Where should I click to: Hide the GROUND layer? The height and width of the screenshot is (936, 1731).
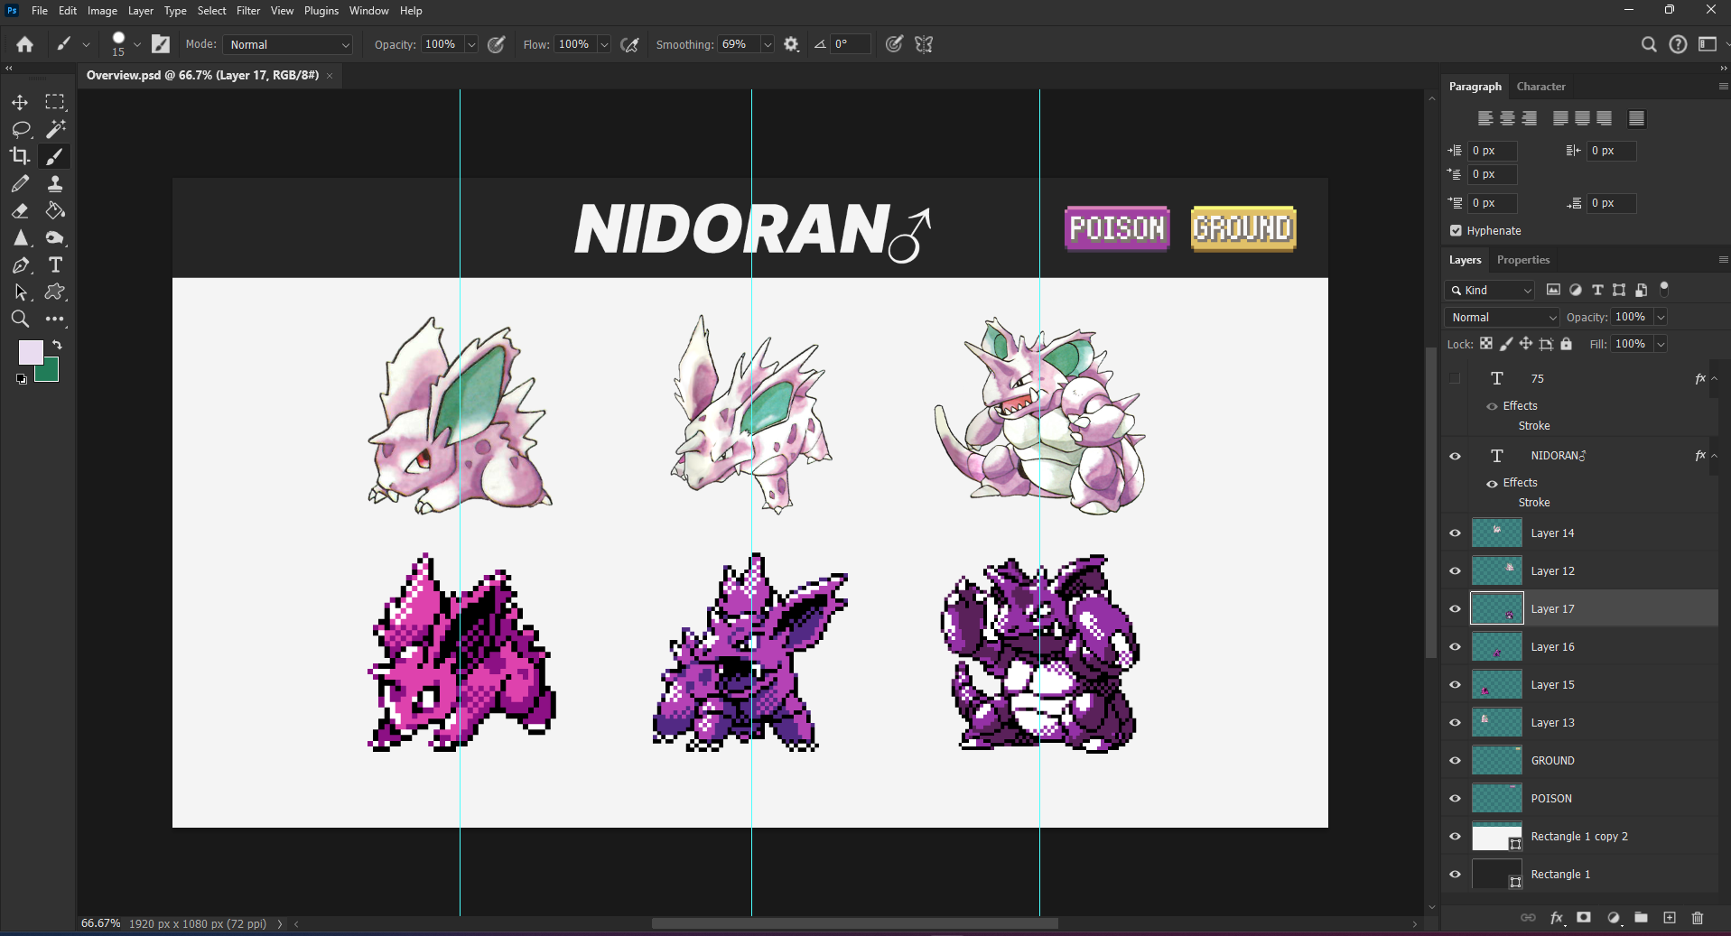pyautogui.click(x=1455, y=761)
